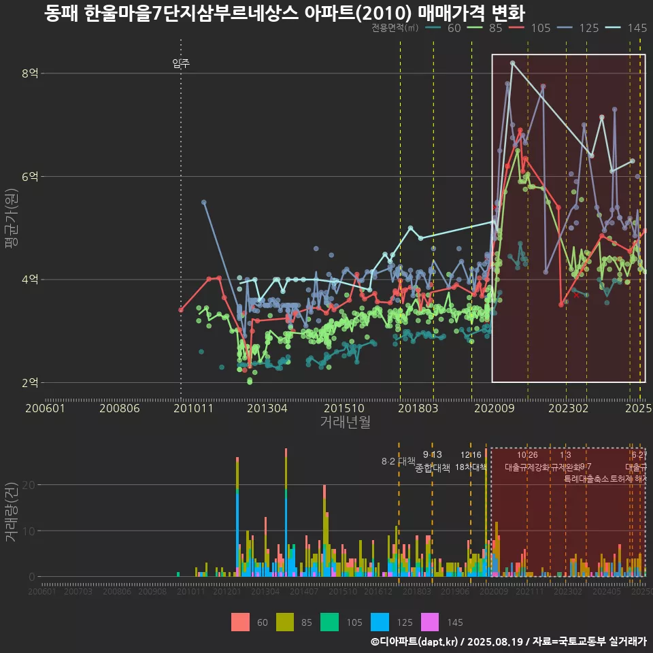Click the 대출규제강화 policy label
Image resolution: width=653 pixels, height=653 pixels.
527,467
